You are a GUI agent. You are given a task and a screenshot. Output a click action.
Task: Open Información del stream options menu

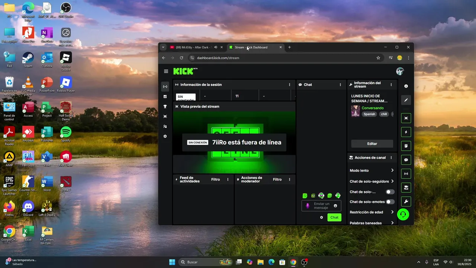coord(391,85)
